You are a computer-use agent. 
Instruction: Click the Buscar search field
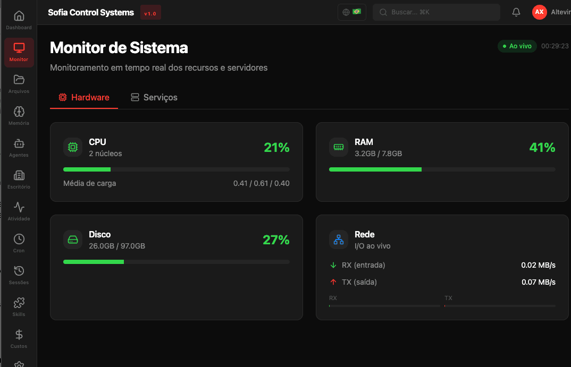pyautogui.click(x=436, y=12)
